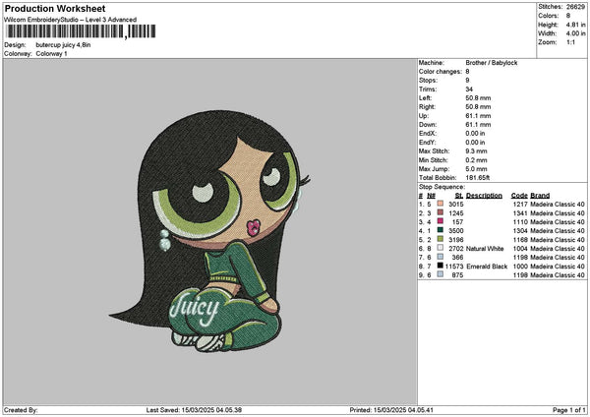This screenshot has width=590, height=417.
Task: Click the 'Color changes' label
Action: coord(441,72)
